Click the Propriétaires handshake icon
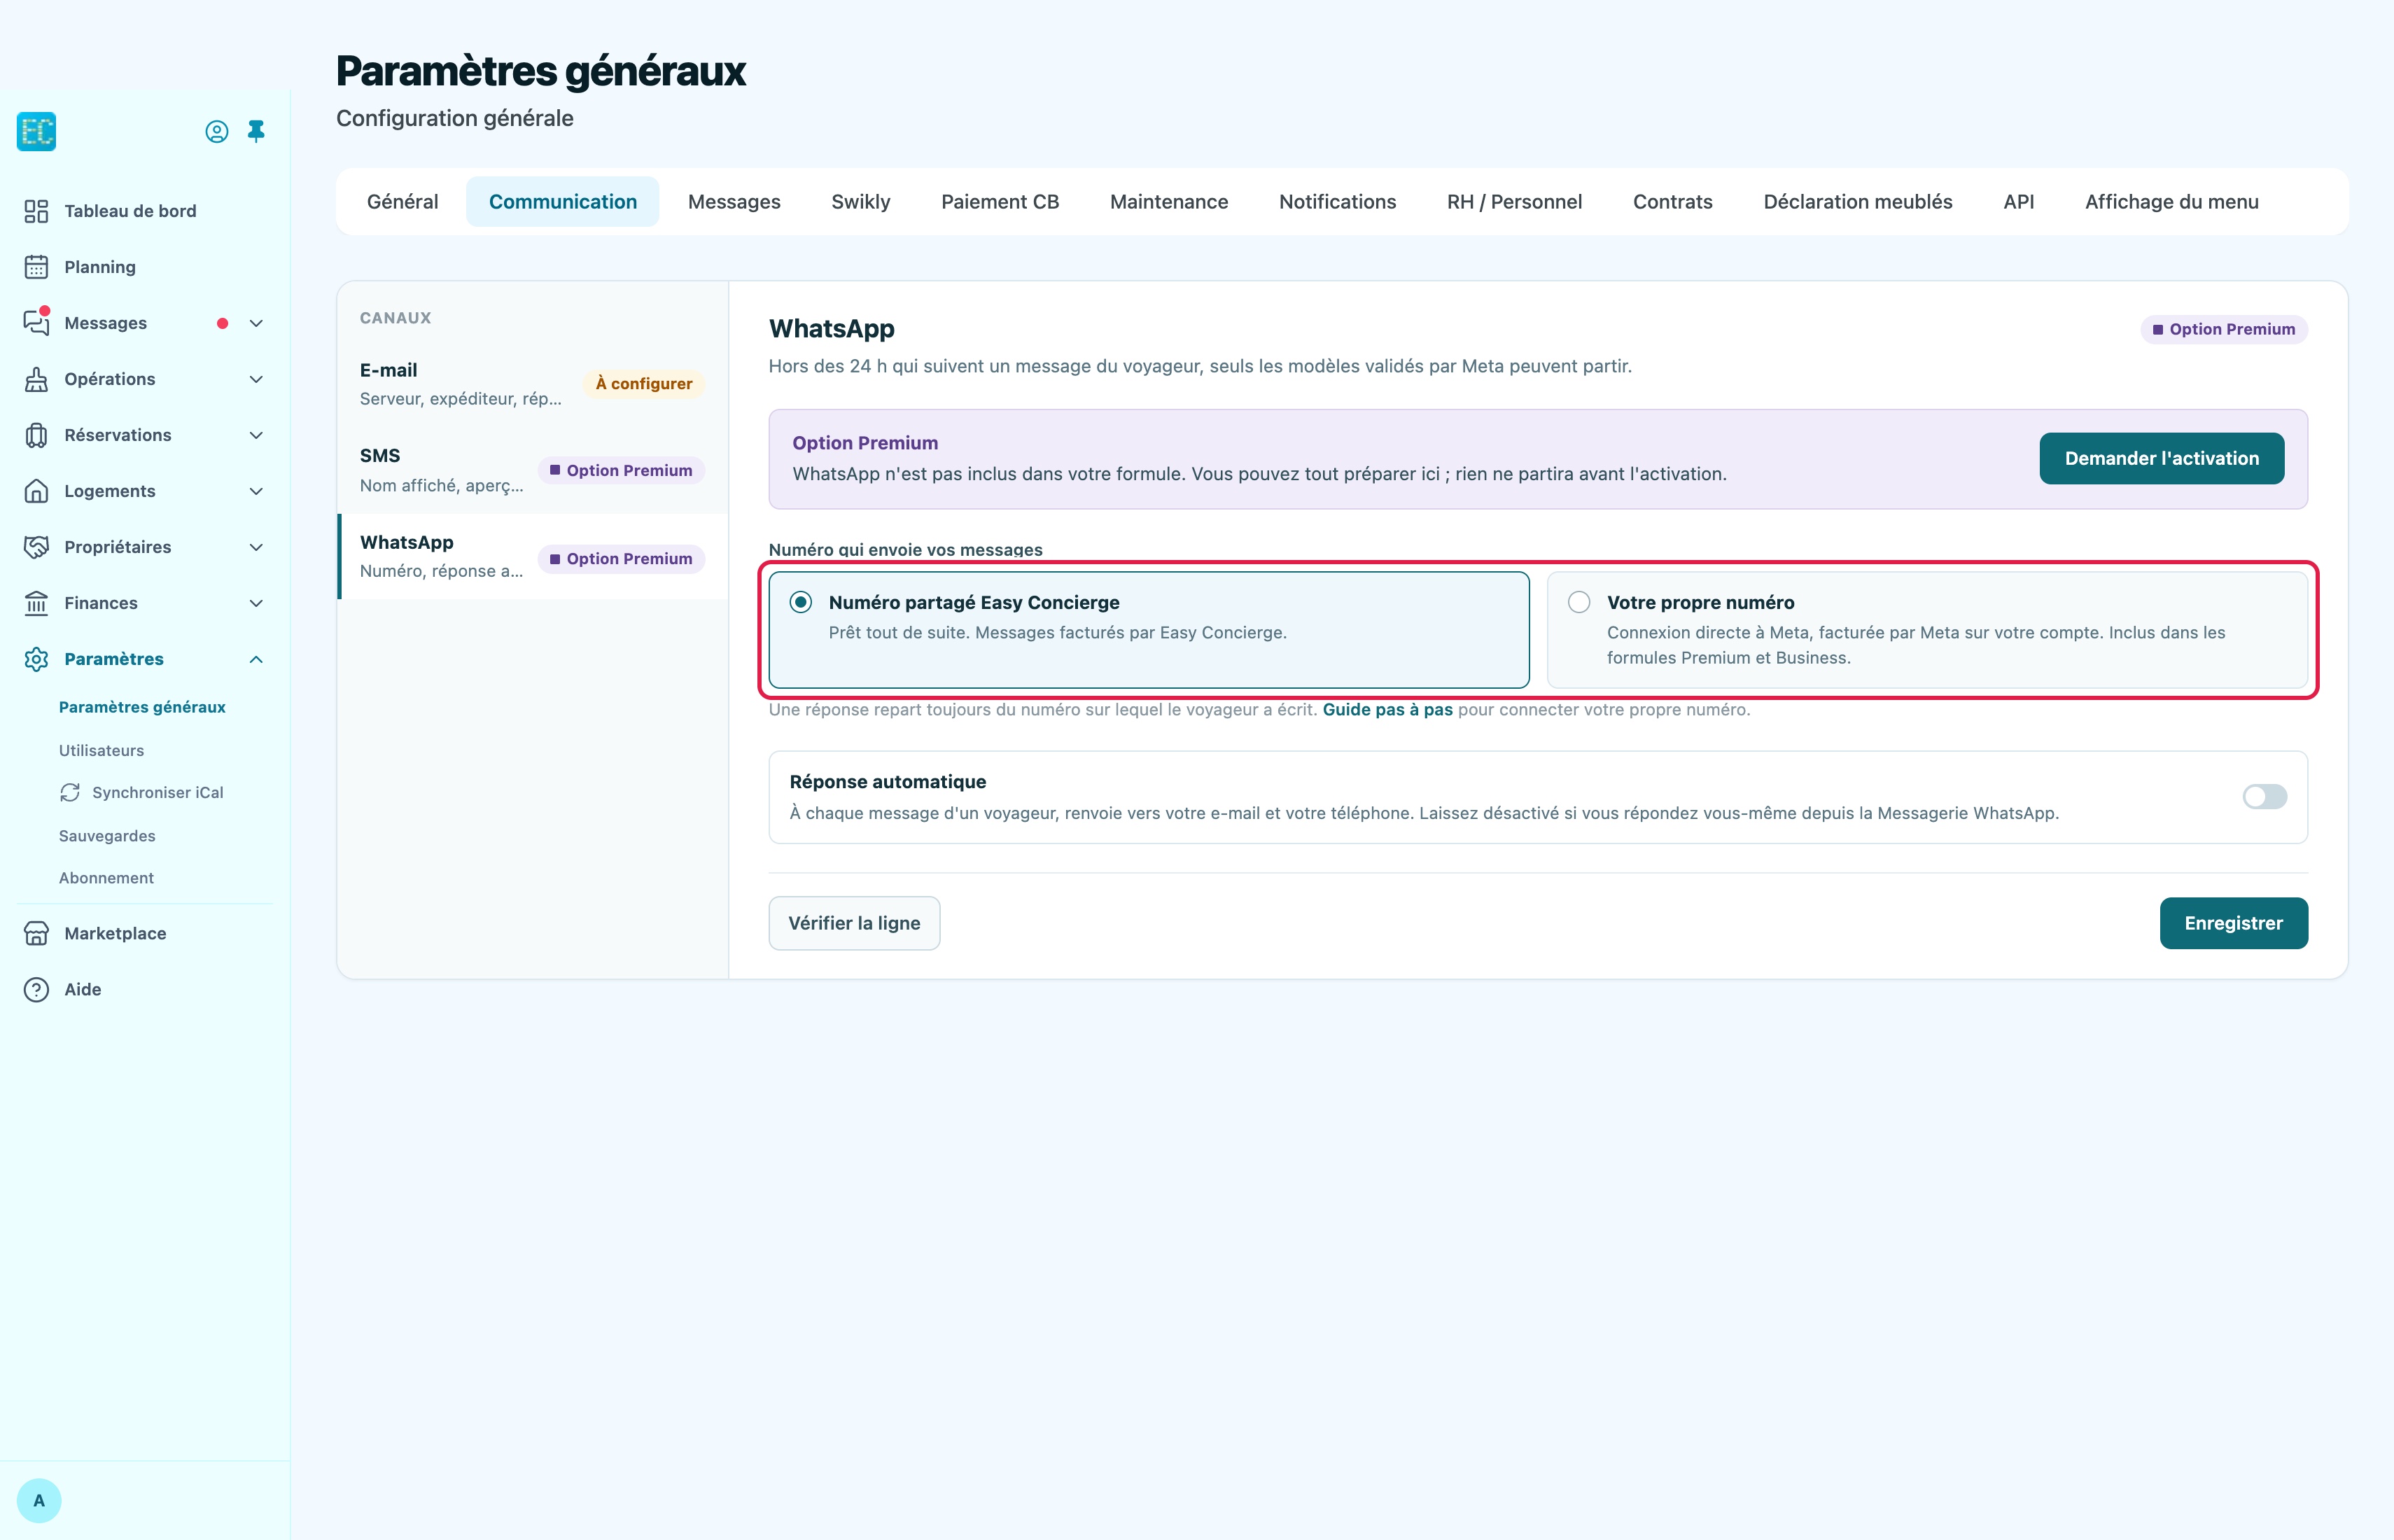 point(36,547)
